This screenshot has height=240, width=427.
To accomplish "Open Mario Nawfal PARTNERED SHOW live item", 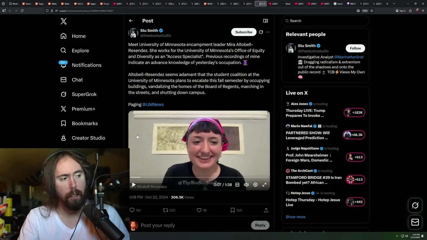I will [x=325, y=132].
